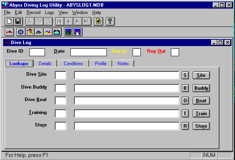Go to first record arrow icon
Screen dimensions: 235x160
coord(60,21)
